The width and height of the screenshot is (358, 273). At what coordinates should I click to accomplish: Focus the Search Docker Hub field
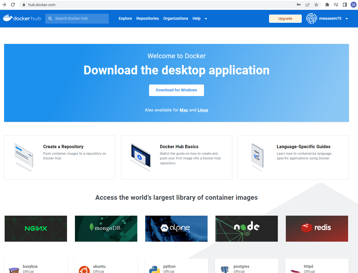pos(80,18)
